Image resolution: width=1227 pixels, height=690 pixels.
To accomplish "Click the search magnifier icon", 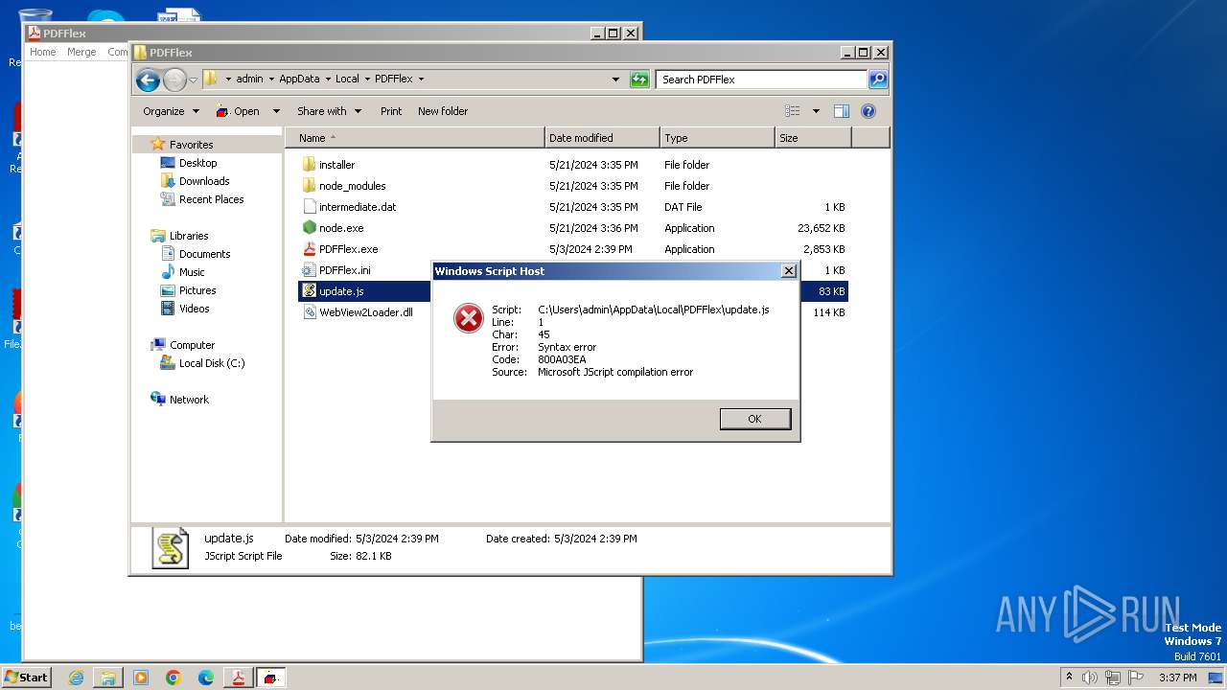I will tap(878, 80).
